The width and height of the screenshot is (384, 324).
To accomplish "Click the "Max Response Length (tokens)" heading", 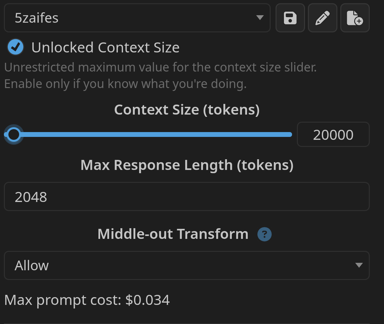I will [187, 165].
